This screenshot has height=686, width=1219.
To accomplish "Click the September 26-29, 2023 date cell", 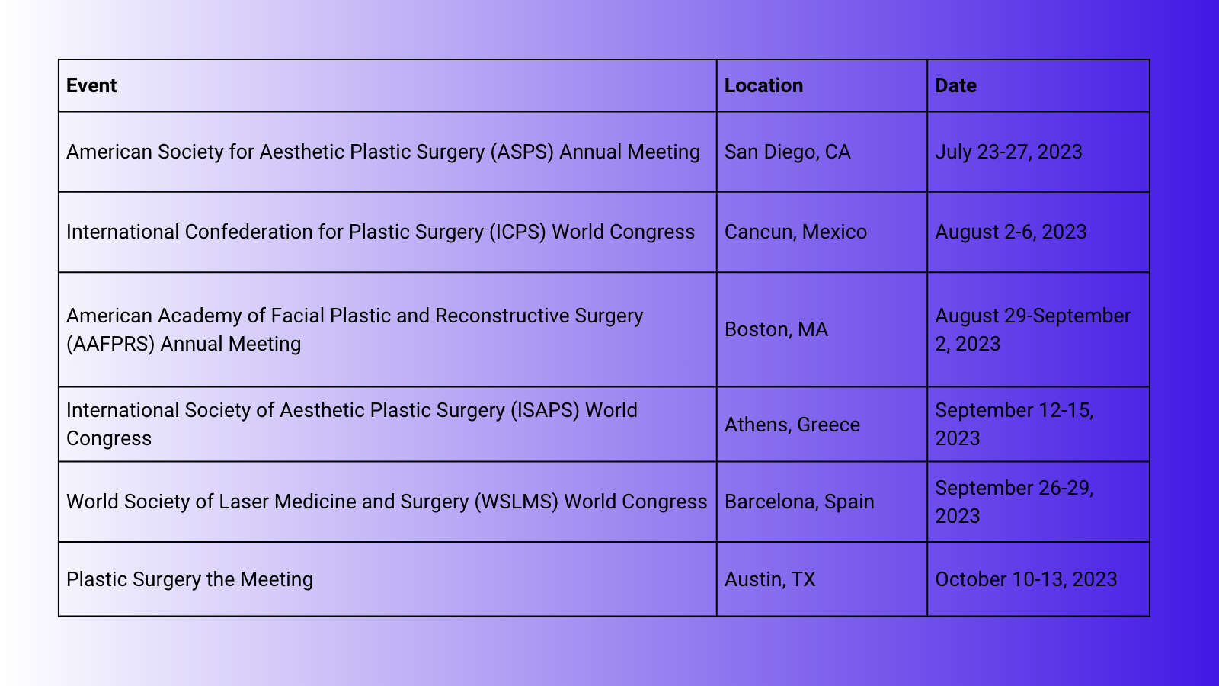I will pyautogui.click(x=1038, y=502).
